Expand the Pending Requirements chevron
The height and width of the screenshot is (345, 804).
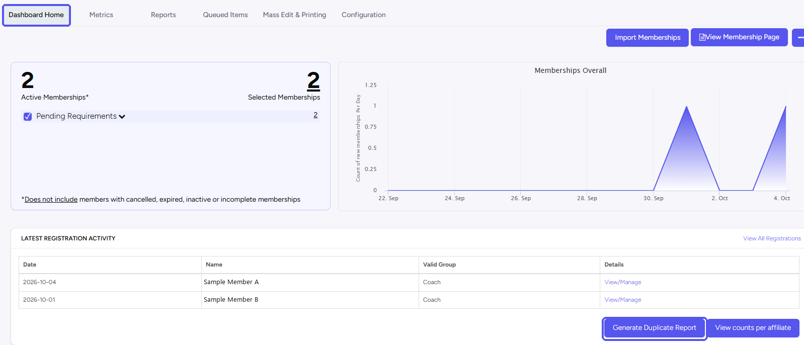122,117
